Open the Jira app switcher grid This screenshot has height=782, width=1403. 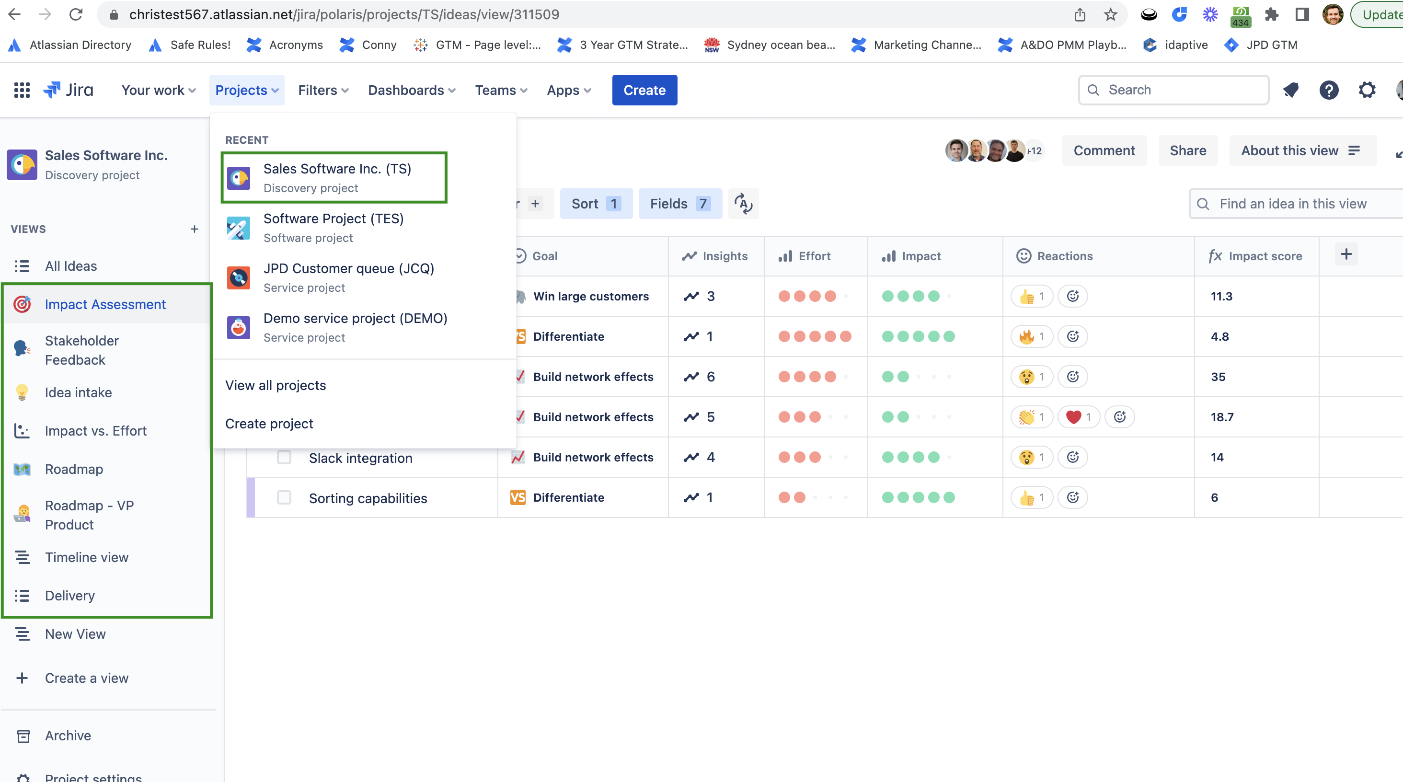[x=21, y=90]
